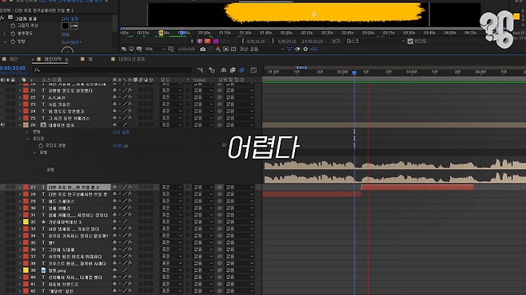526x295 pixels.
Task: Collapse layer 26 내레이션 컴포 properties
Action: pyautogui.click(x=20, y=125)
